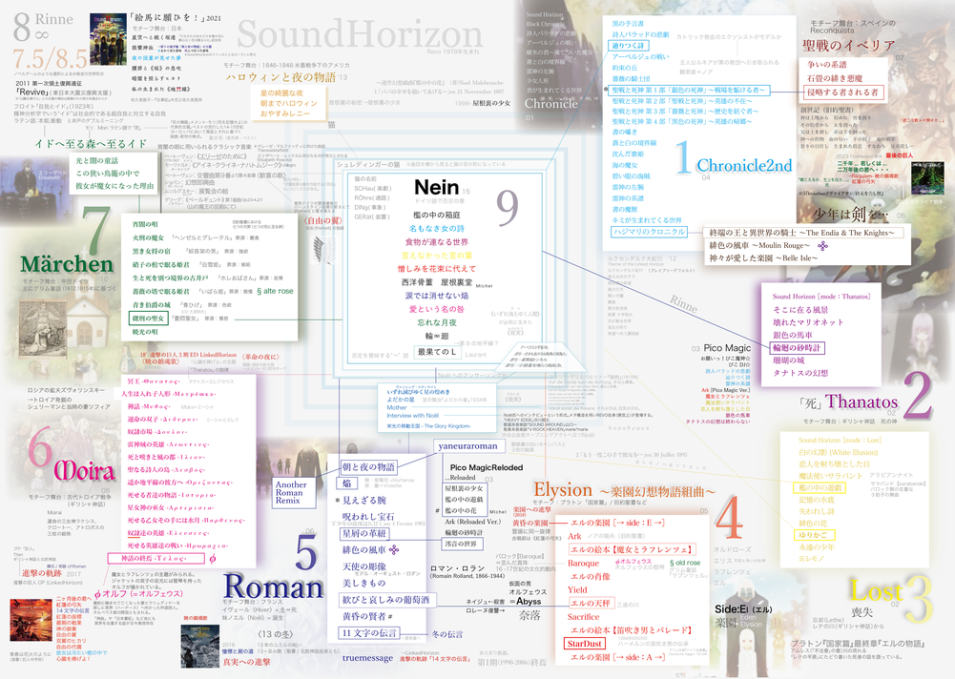Select 光と闇の童話 track

[97, 160]
